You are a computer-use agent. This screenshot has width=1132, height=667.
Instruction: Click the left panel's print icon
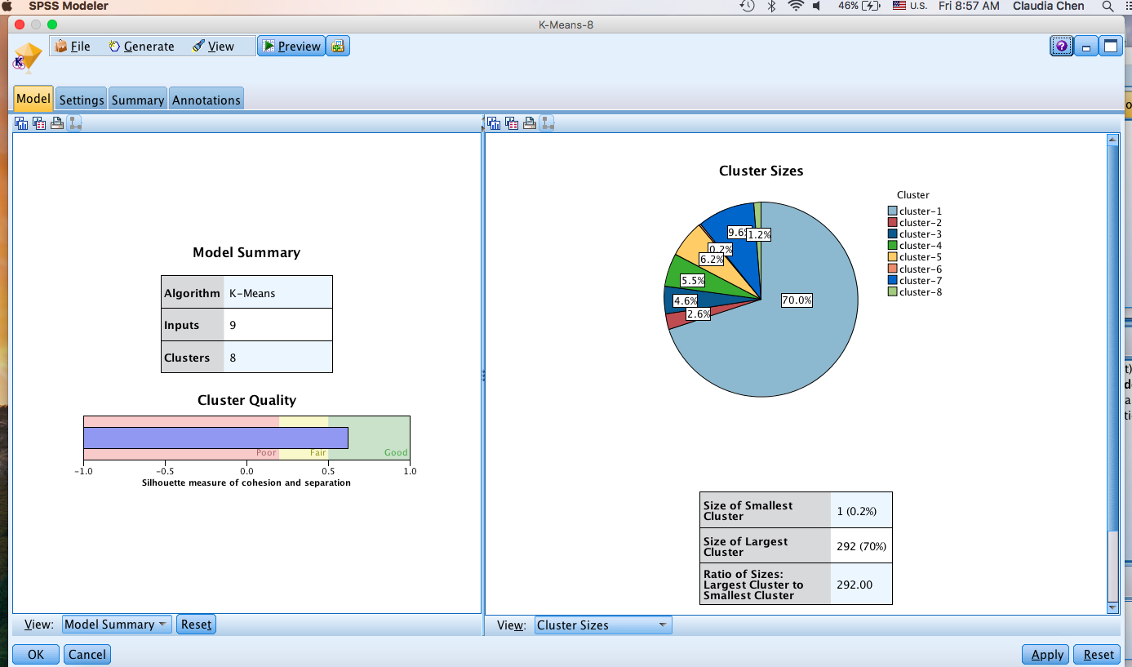tap(57, 123)
